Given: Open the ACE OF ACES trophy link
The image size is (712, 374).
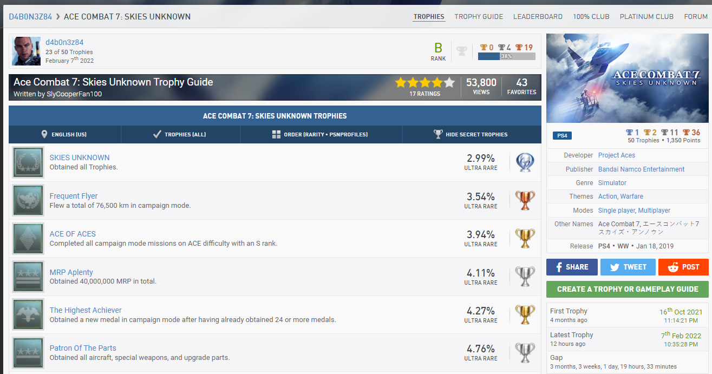Looking at the screenshot, I should (73, 234).
